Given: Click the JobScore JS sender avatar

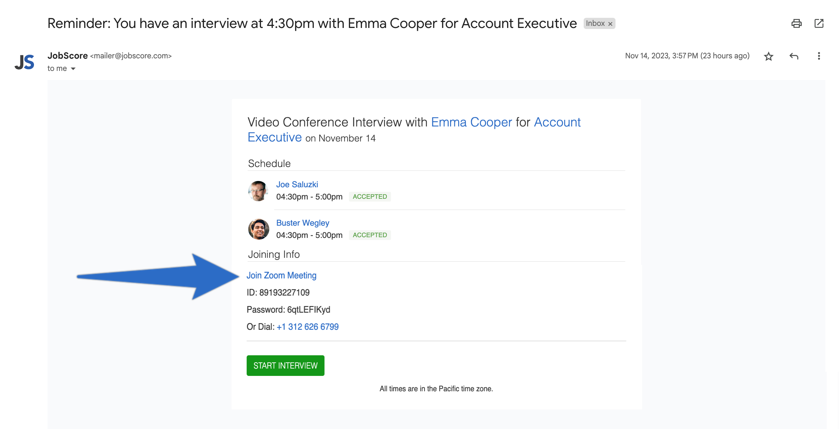Looking at the screenshot, I should point(24,62).
